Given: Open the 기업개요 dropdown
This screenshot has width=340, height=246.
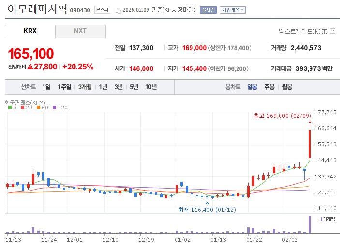Looking at the screenshot, I should coord(233,10).
